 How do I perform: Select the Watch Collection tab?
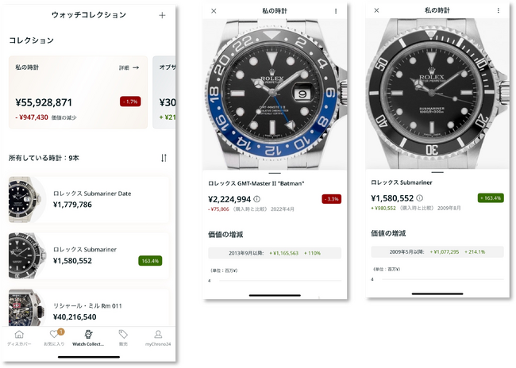[88, 338]
